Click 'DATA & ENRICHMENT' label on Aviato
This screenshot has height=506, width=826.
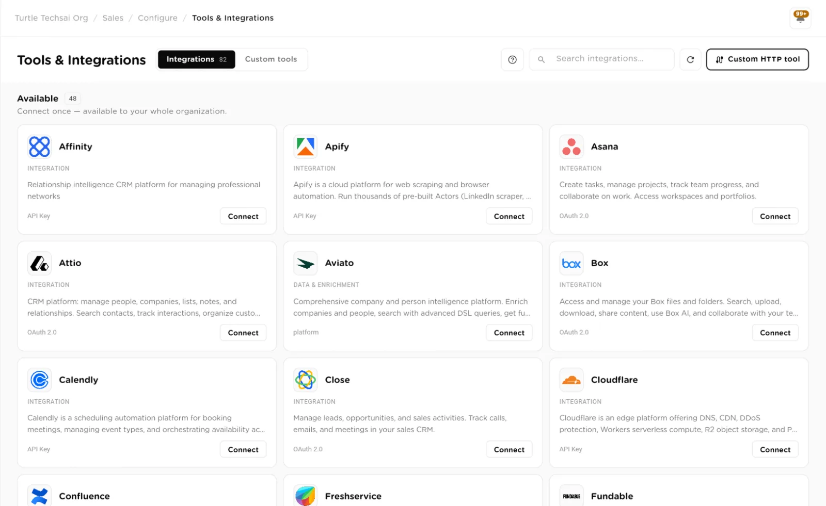(326, 285)
